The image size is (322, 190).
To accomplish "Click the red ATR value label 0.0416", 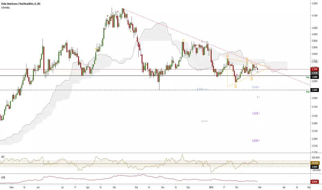I will [315, 182].
